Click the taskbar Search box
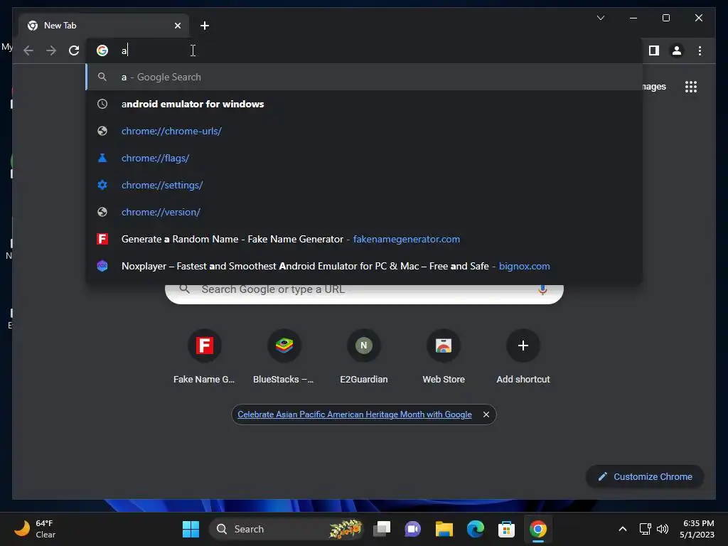This screenshot has width=728, height=546. tap(286, 529)
